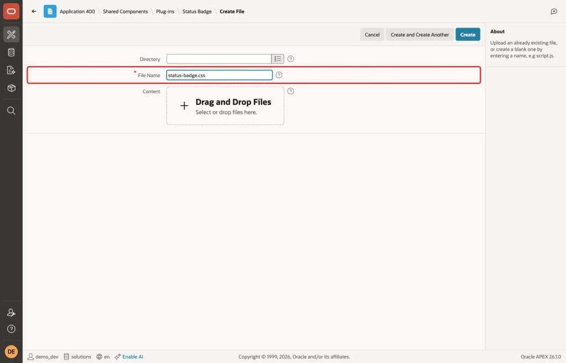Click the solutions workspace label
566x363 pixels.
[x=81, y=356]
